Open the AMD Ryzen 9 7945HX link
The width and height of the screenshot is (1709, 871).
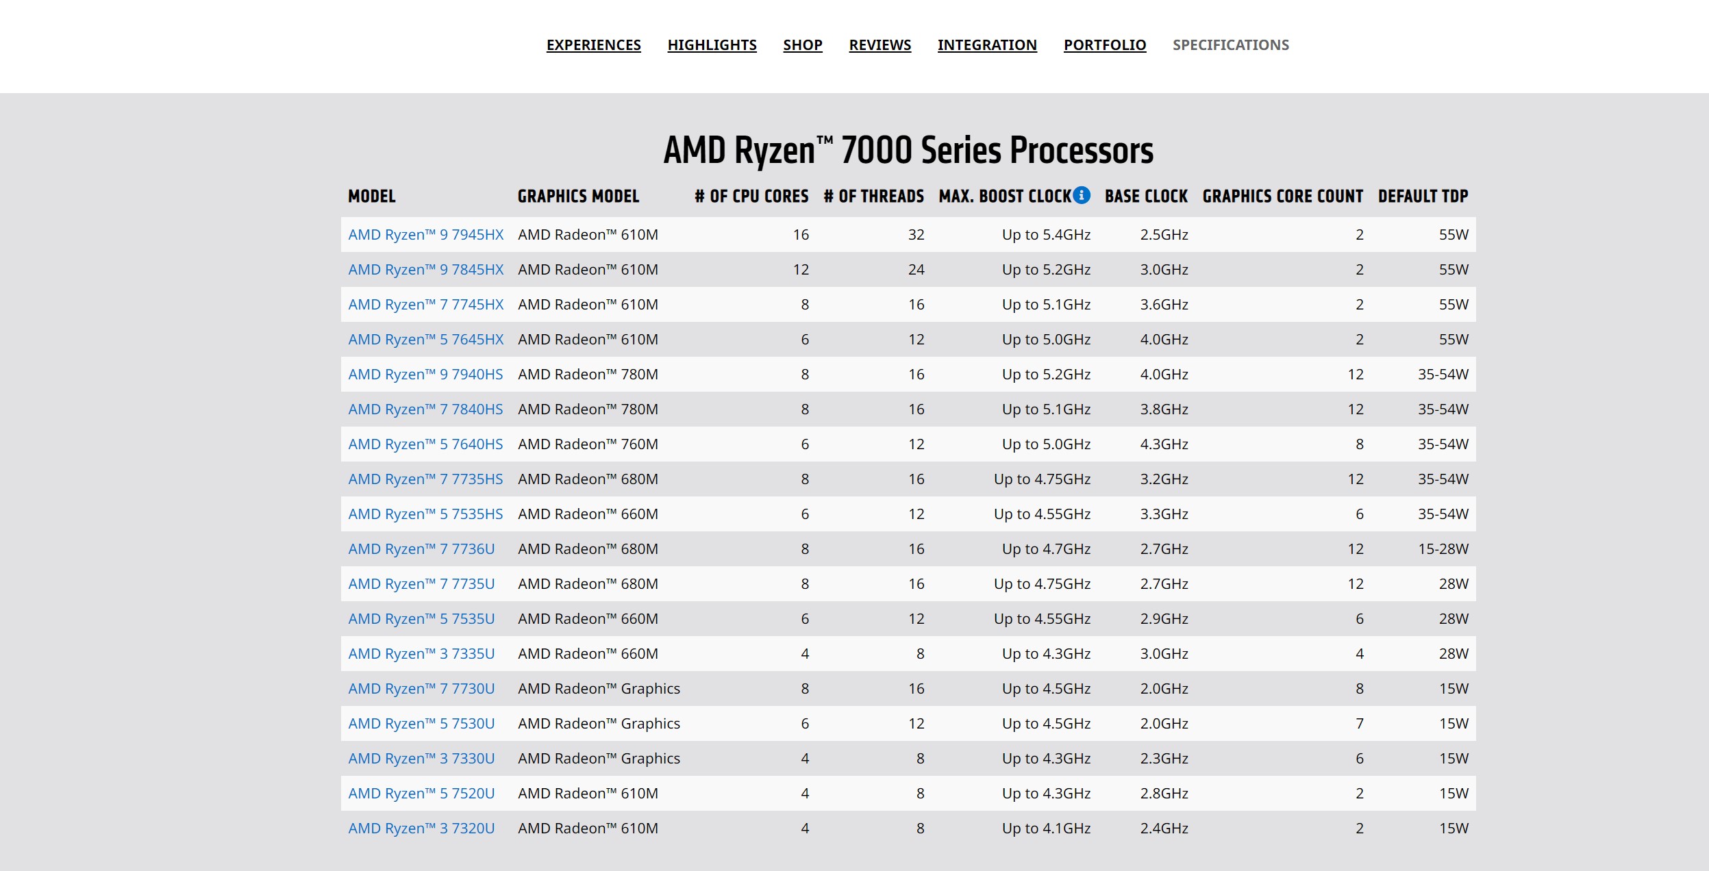coord(426,235)
